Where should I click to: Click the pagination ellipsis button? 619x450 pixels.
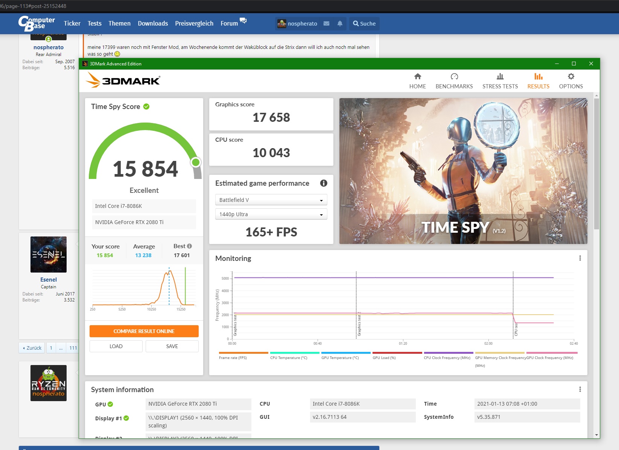61,348
